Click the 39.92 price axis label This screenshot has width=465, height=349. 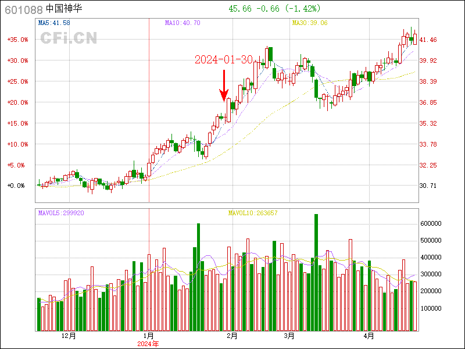coord(428,60)
